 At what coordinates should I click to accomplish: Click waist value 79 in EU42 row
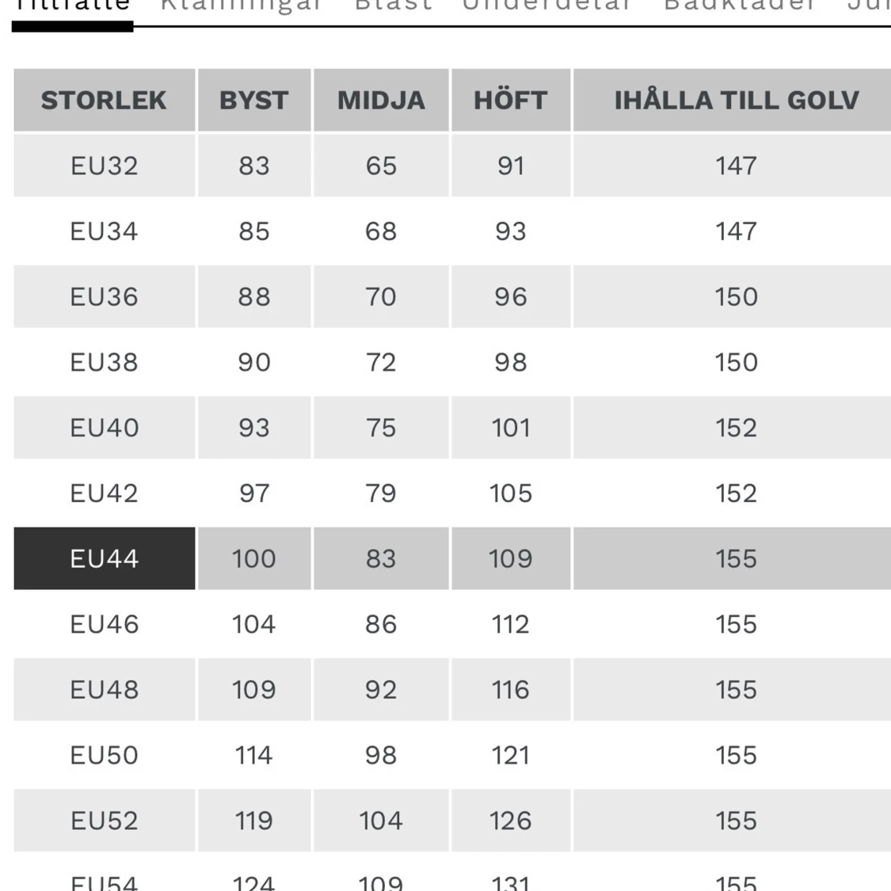[x=381, y=493]
